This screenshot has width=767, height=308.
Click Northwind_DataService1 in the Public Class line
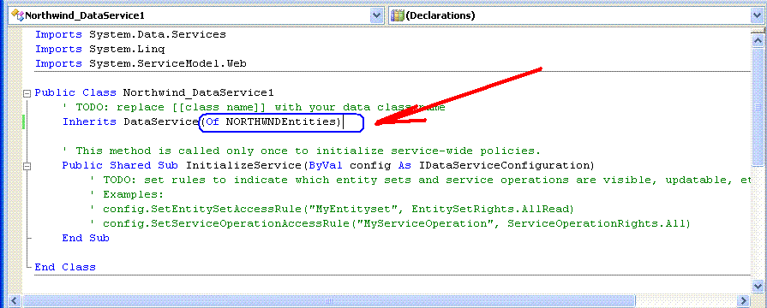pyautogui.click(x=198, y=92)
